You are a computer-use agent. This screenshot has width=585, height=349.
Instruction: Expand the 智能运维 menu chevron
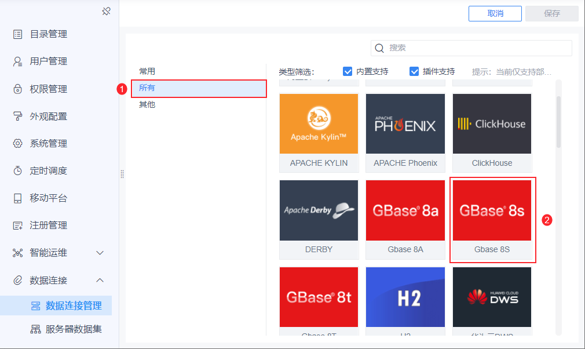point(100,253)
